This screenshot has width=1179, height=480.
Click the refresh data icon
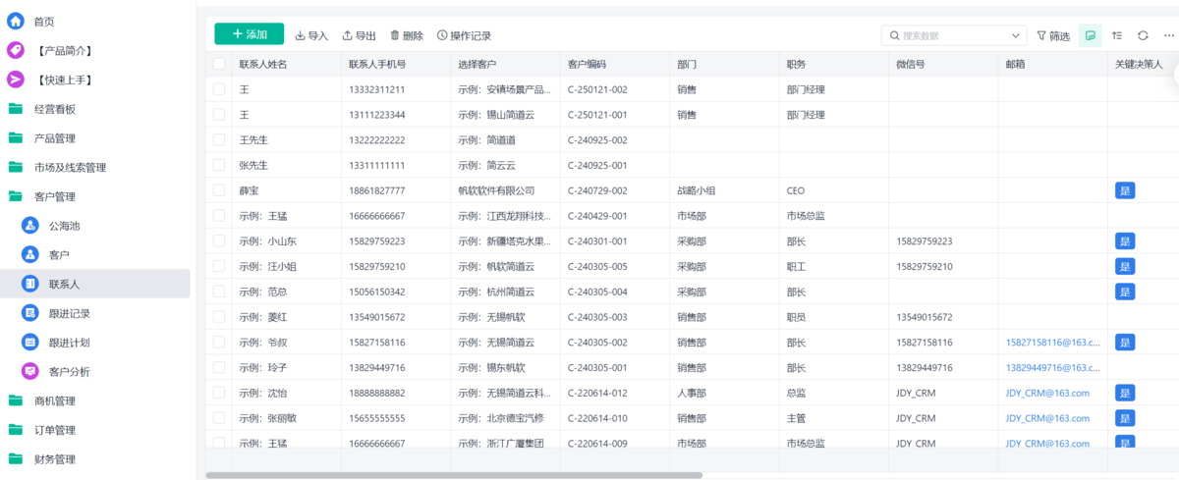[x=1143, y=35]
